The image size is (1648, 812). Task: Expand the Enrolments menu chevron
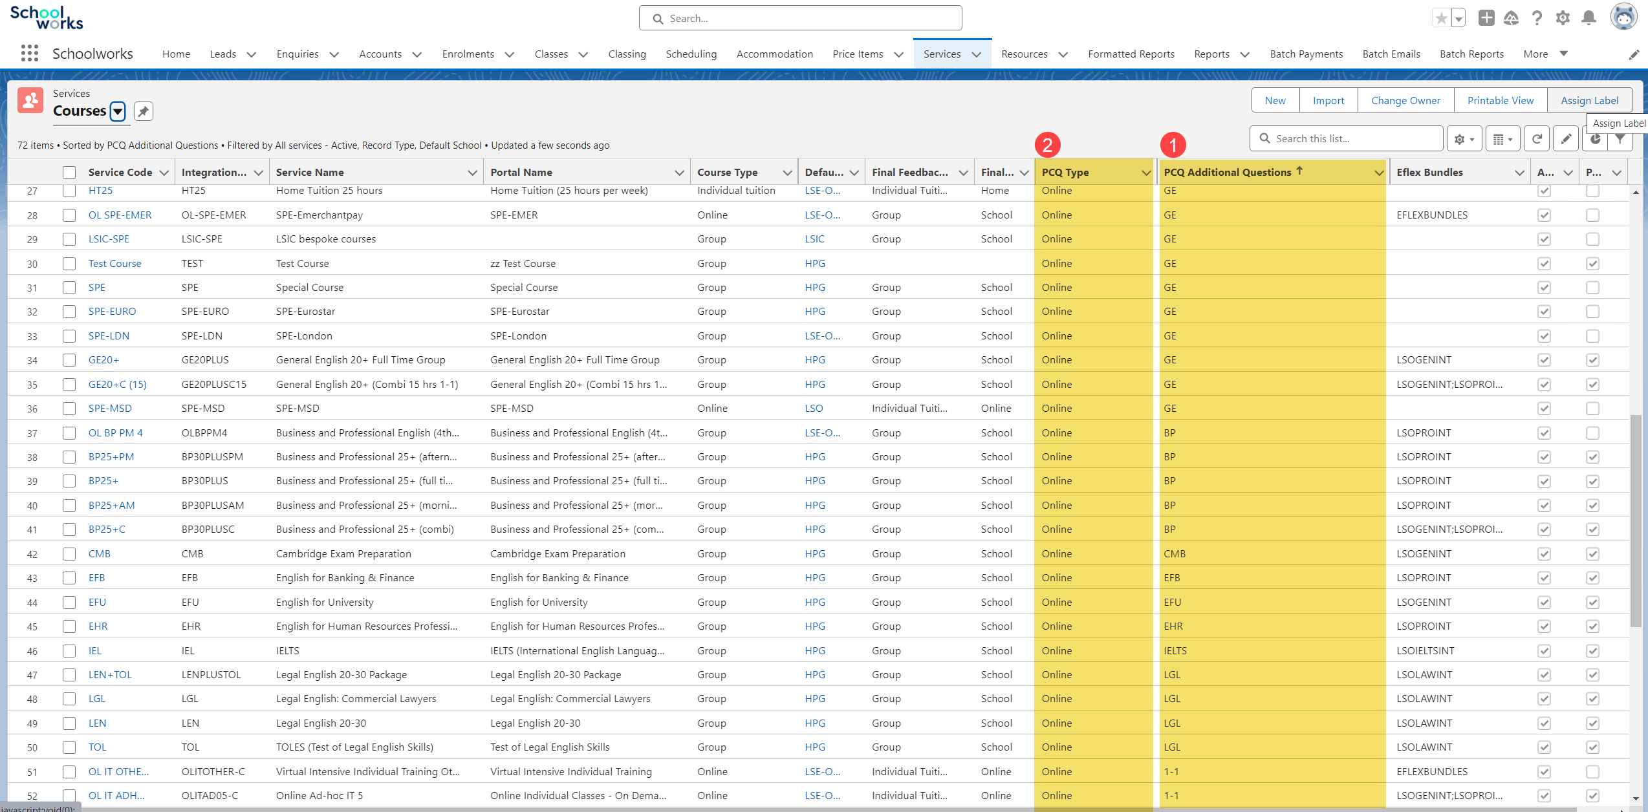pos(510,54)
